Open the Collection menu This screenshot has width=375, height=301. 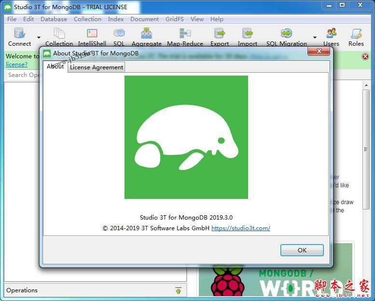[87, 19]
